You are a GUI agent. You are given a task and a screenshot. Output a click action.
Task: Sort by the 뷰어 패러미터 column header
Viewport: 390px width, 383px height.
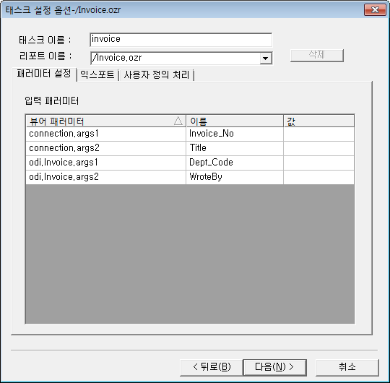pyautogui.click(x=105, y=121)
